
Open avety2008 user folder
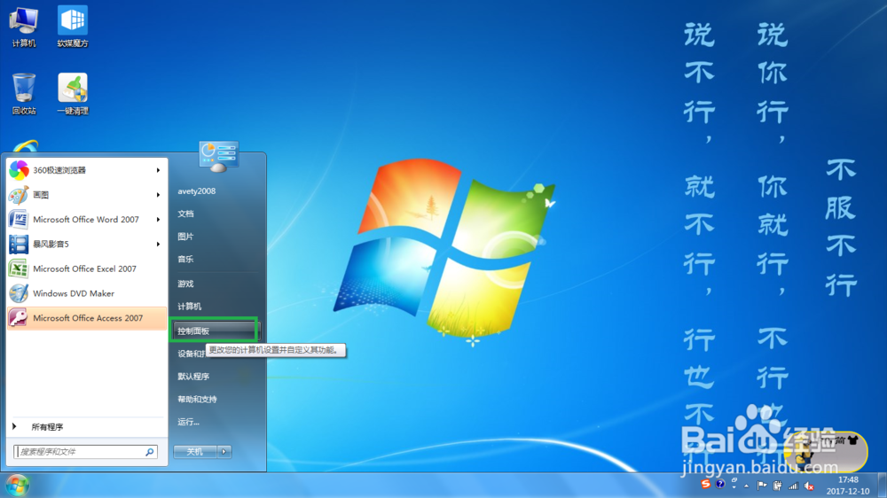[x=196, y=191]
